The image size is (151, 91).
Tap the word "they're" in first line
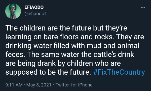click(x=116, y=28)
